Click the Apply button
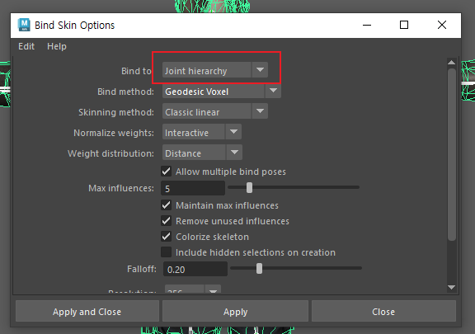The width and height of the screenshot is (475, 334). [x=235, y=311]
